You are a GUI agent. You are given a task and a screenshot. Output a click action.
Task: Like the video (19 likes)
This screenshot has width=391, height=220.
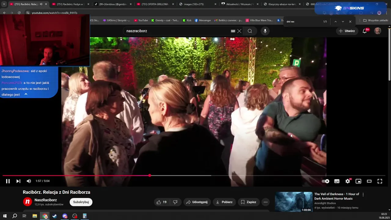[162, 202]
